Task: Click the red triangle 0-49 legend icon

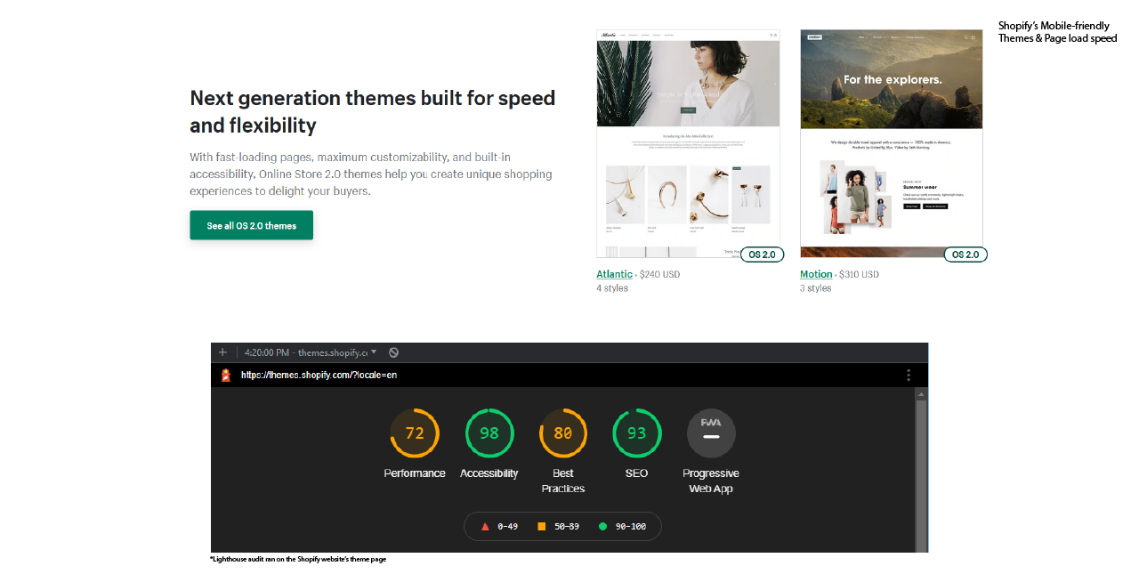Action: pos(485,527)
